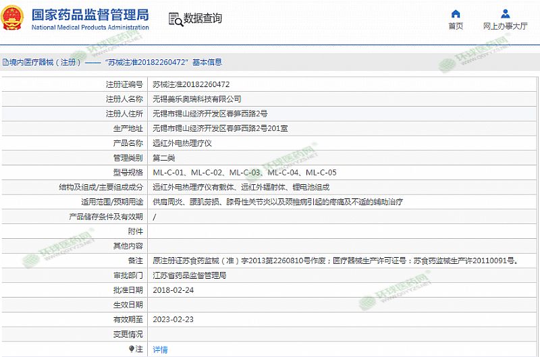Click the 首页 home house icon
540x357 pixels.
click(456, 13)
